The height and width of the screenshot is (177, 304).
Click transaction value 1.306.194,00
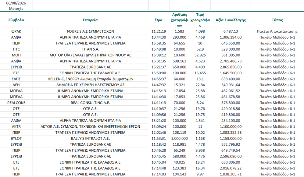pyautogui.click(x=231, y=37)
